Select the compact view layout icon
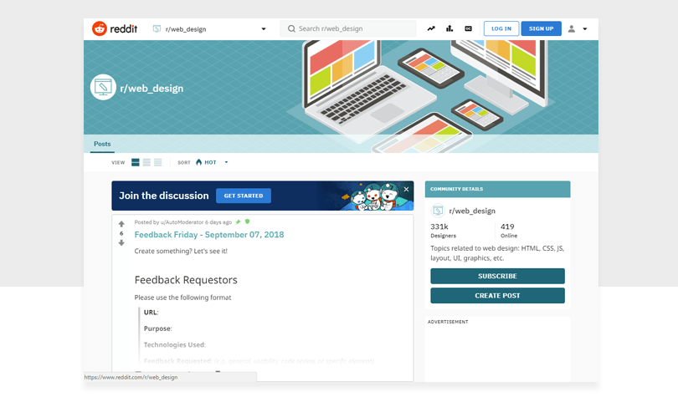678x402 pixels. (x=158, y=162)
